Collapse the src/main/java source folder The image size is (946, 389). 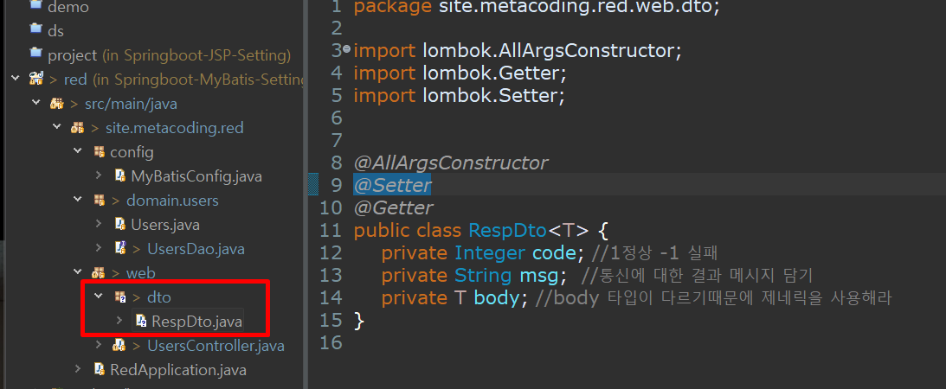click(x=37, y=103)
